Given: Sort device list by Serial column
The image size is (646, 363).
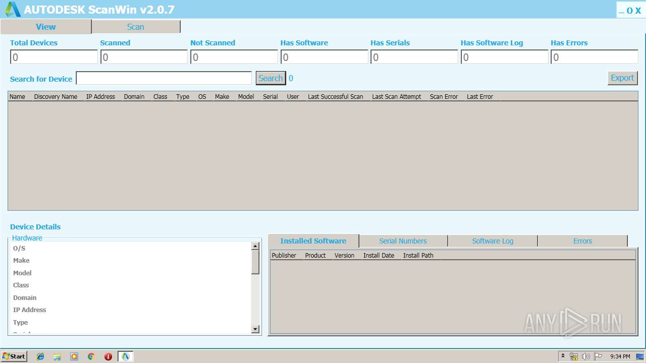Looking at the screenshot, I should (271, 96).
